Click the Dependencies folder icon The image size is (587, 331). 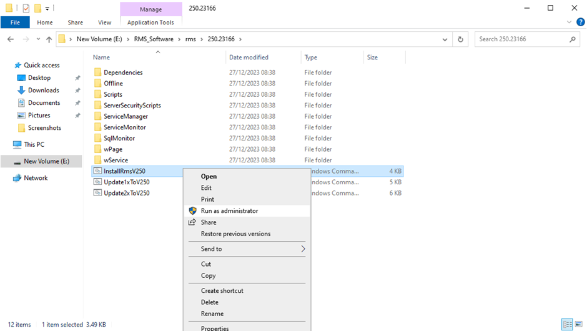97,72
